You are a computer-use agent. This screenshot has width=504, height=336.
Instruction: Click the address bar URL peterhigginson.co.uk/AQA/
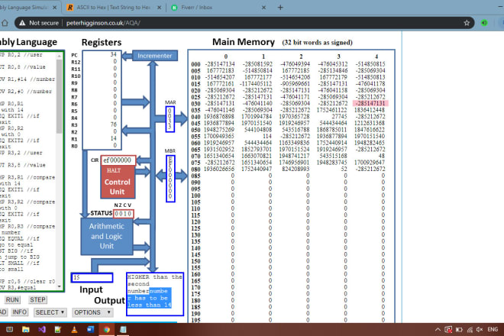(103, 23)
